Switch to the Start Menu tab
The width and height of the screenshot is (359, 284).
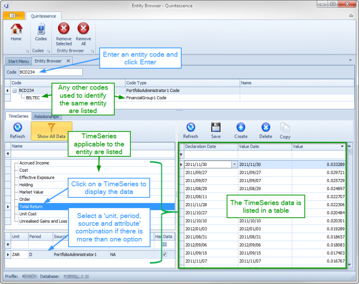coord(18,61)
